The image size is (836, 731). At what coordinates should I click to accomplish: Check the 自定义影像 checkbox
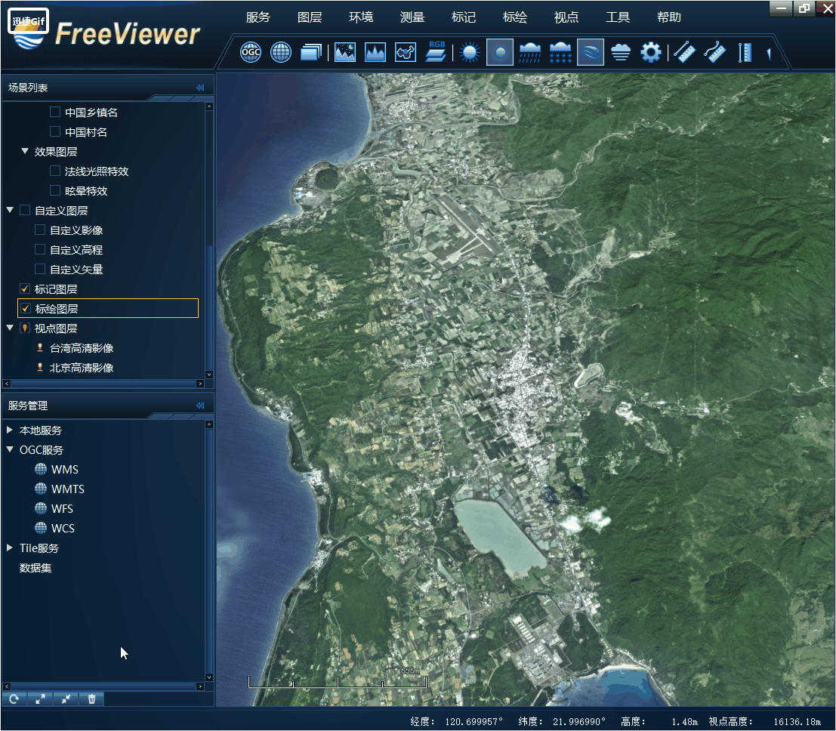pos(40,230)
